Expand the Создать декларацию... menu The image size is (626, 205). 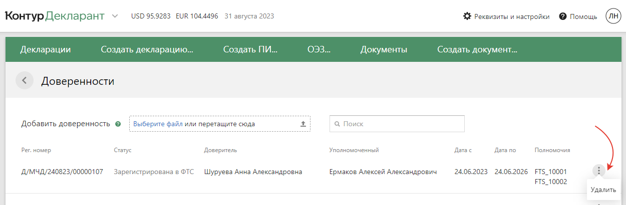tap(147, 49)
